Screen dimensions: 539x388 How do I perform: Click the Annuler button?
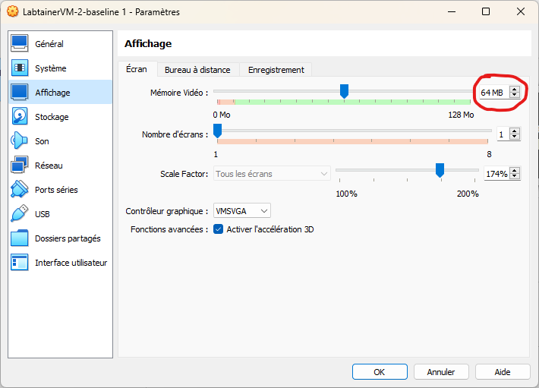(440, 372)
